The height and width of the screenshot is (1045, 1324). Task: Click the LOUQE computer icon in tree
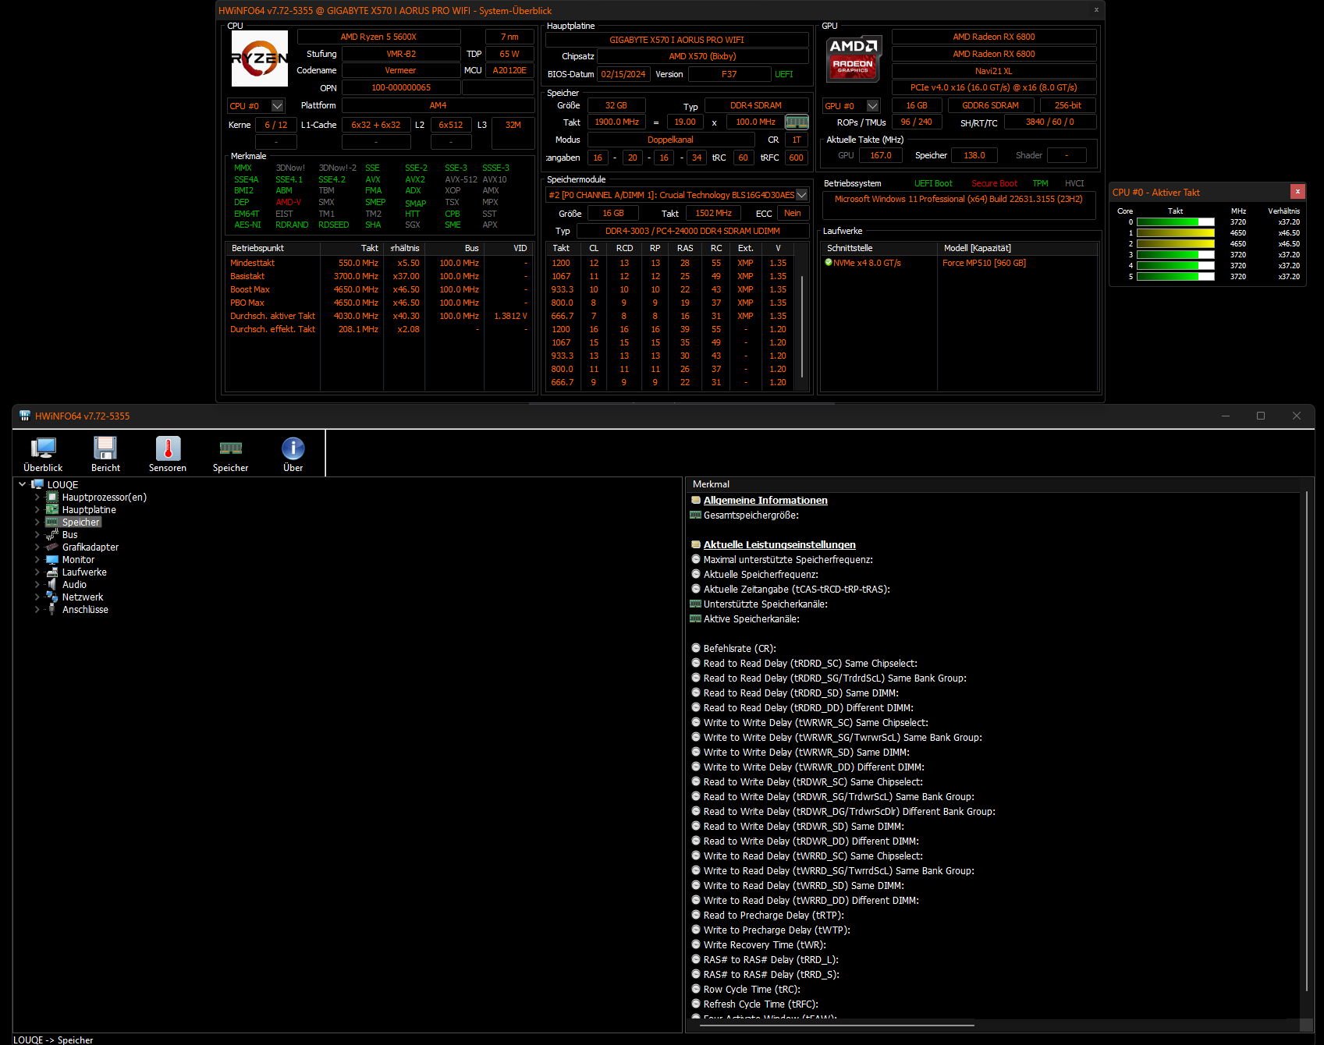point(37,484)
